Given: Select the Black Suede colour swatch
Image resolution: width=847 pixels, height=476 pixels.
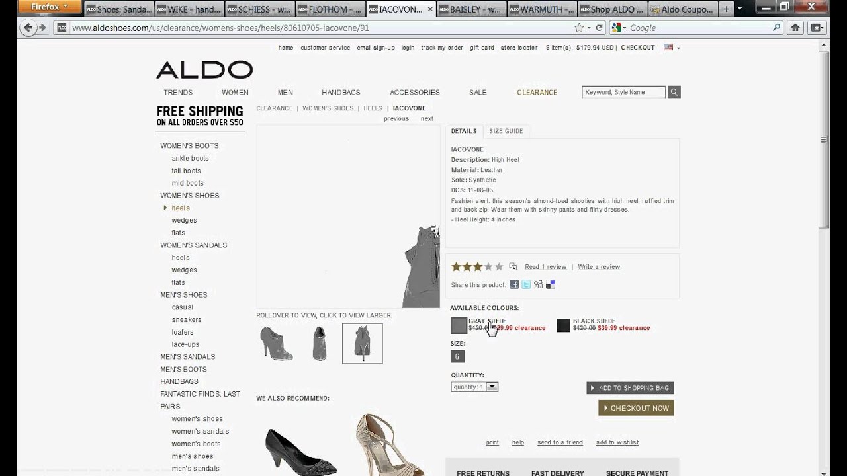Looking at the screenshot, I should [x=563, y=325].
